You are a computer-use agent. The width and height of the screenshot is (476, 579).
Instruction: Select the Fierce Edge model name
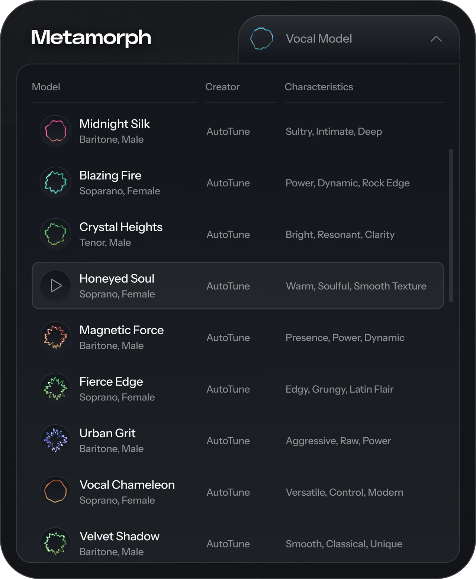tap(111, 382)
